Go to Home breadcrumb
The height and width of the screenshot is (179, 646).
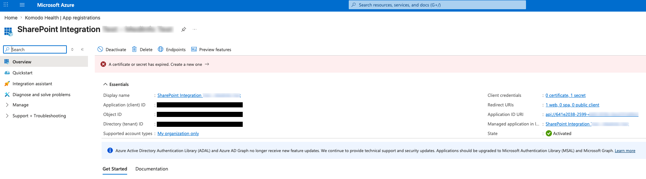coord(11,18)
